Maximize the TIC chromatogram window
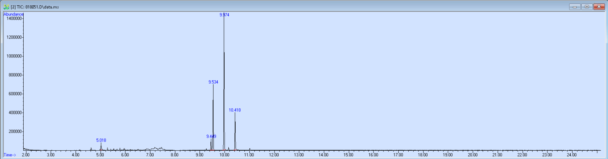 [587, 6]
